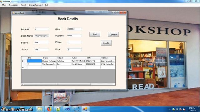Click the orange windows app taskbar icon
Screen dimensions: 200x112
point(85,109)
